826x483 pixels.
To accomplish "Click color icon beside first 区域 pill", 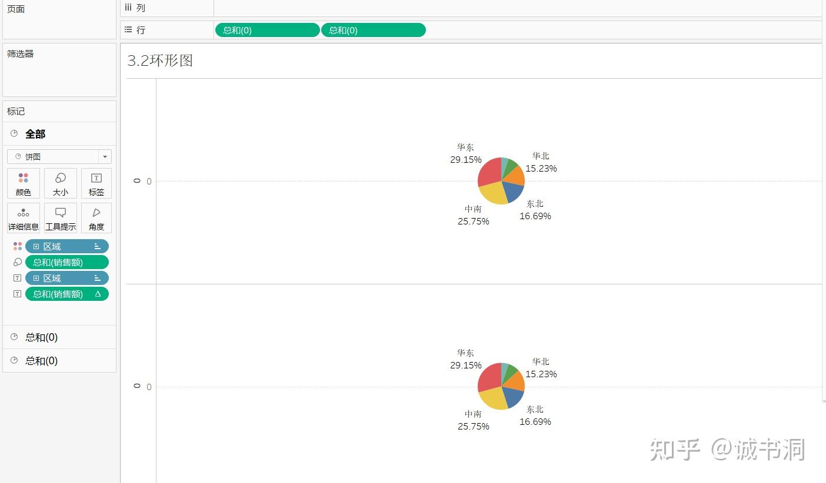I will (18, 246).
